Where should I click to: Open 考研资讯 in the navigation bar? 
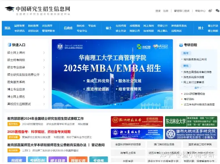coord(20,31)
